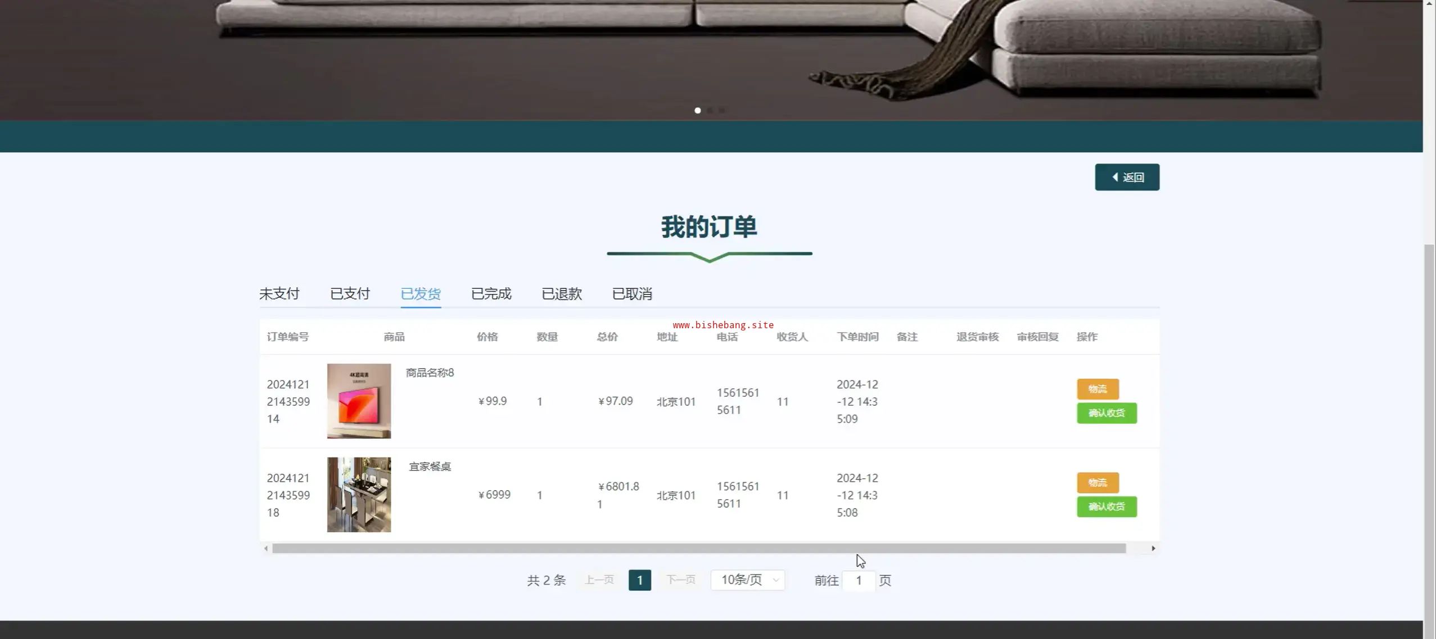This screenshot has width=1436, height=639.
Task: Select the first carousel indicator dot
Action: [x=697, y=111]
